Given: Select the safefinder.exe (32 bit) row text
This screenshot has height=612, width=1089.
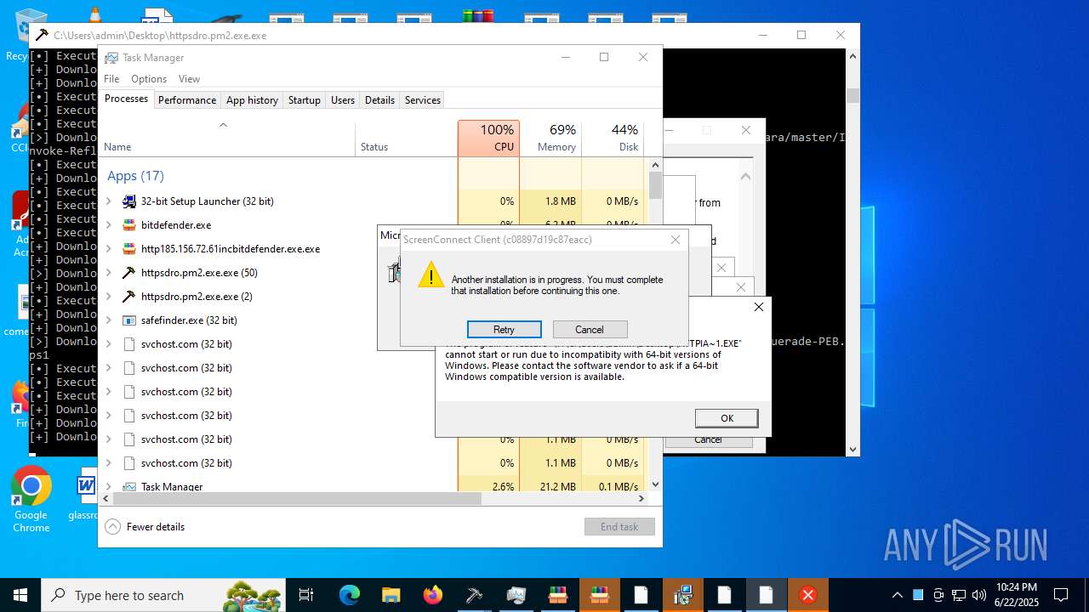Looking at the screenshot, I should tap(189, 320).
